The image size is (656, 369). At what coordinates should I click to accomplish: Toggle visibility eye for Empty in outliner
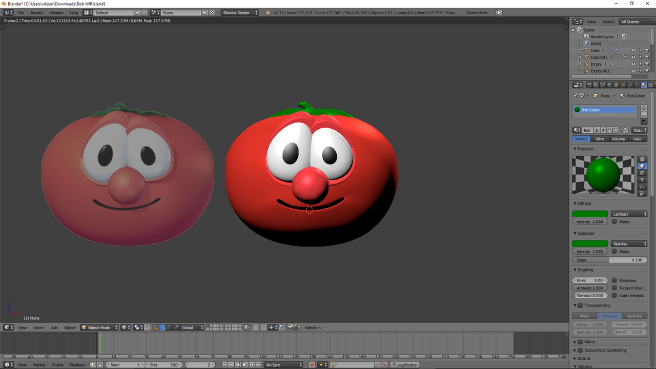(x=633, y=64)
